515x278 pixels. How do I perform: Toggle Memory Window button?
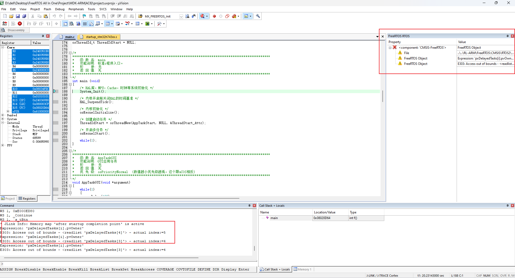coord(108,24)
